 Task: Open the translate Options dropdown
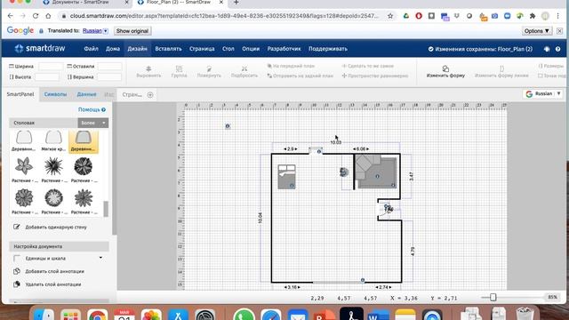click(537, 31)
